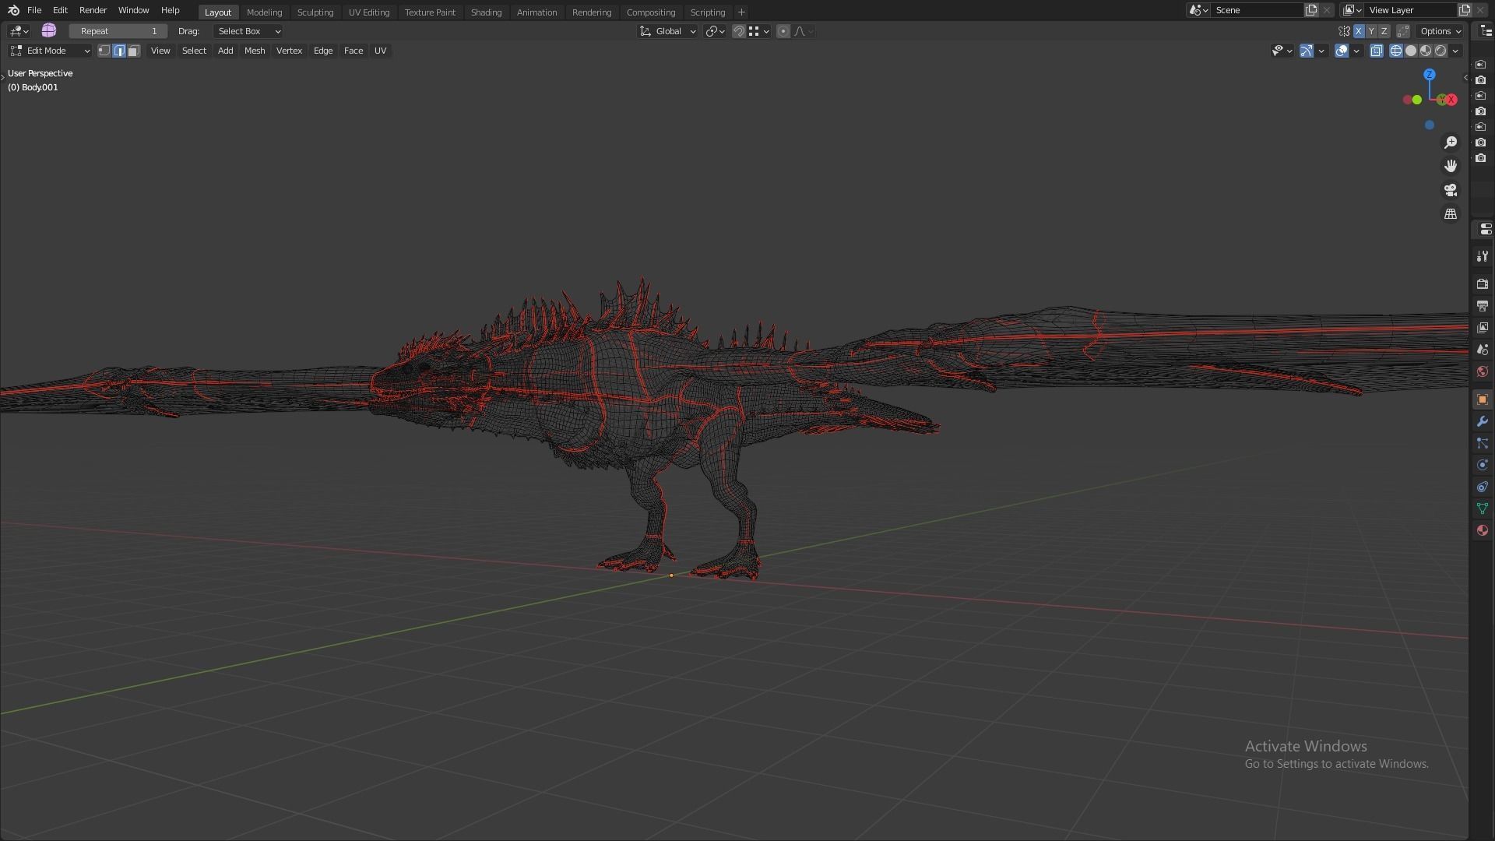This screenshot has width=1495, height=841.
Task: Switch to the Animation workspace tab
Action: 536,12
